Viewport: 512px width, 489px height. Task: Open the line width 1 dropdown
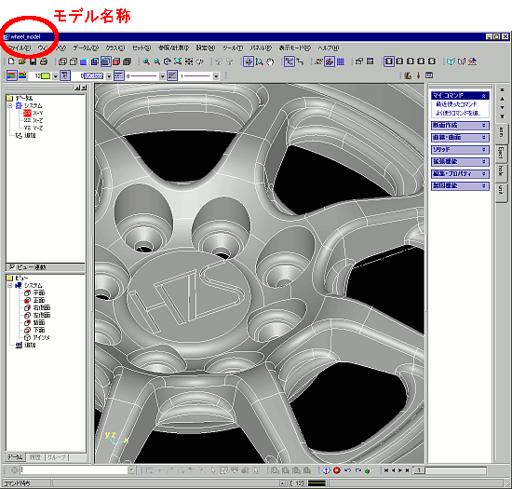pyautogui.click(x=216, y=76)
